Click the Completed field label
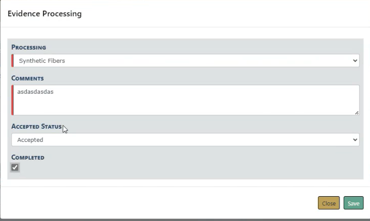 [x=28, y=157]
